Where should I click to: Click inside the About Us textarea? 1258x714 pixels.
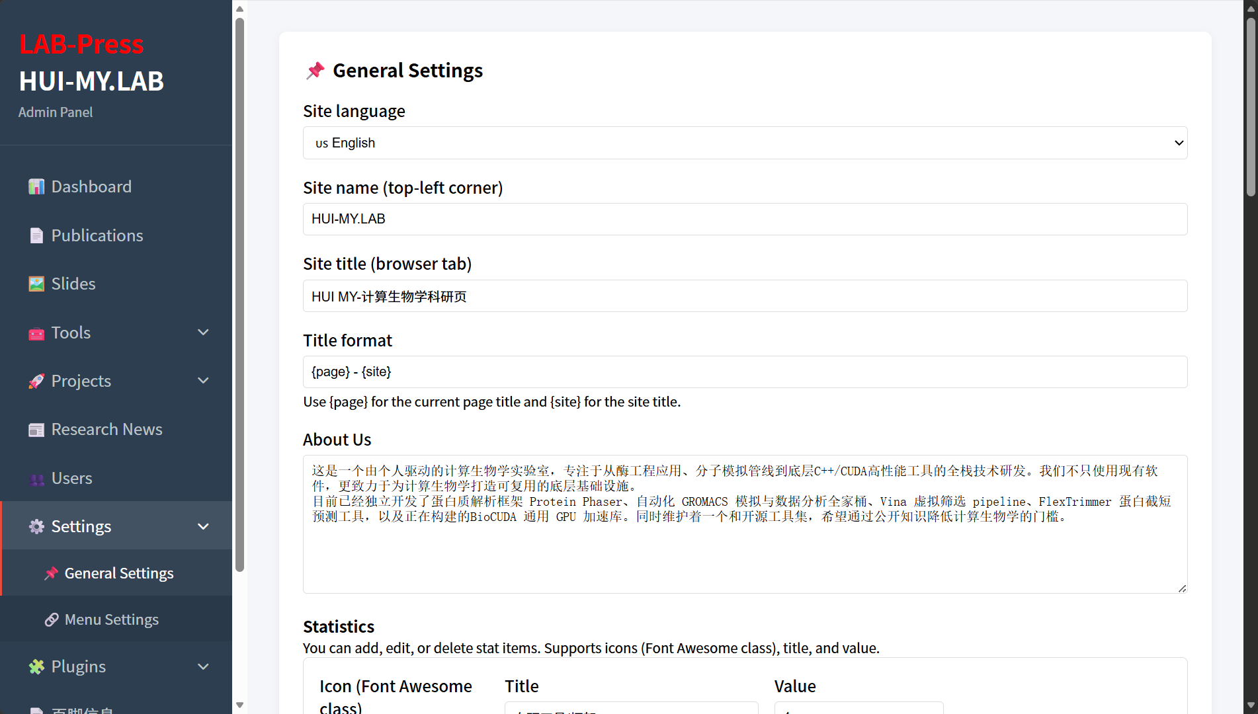click(x=745, y=524)
